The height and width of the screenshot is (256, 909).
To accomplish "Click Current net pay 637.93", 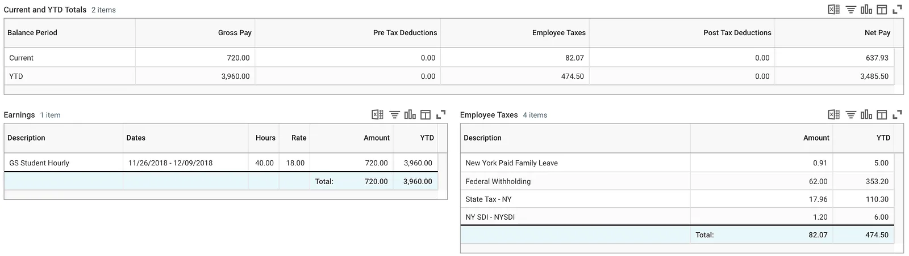I will (877, 58).
